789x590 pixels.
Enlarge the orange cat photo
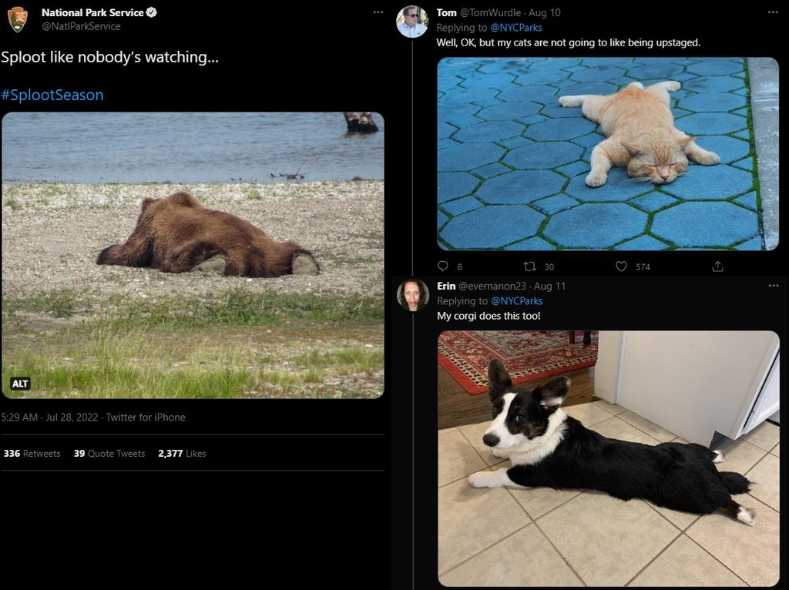coord(608,153)
